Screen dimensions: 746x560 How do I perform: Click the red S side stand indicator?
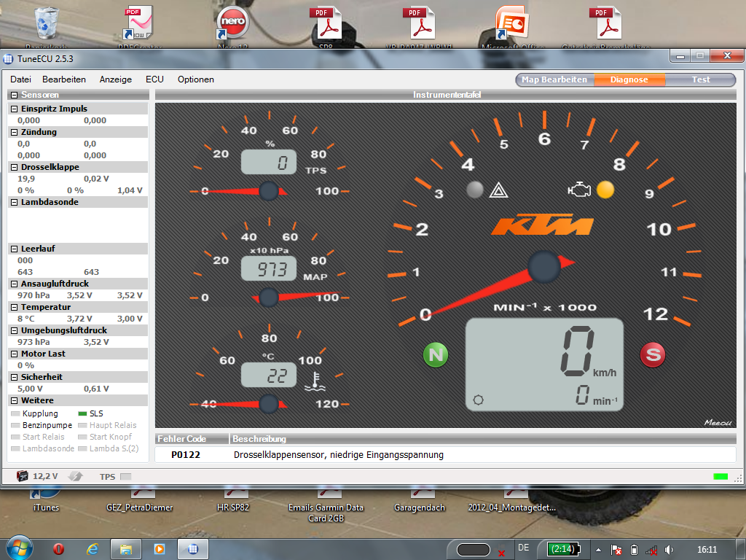[652, 355]
